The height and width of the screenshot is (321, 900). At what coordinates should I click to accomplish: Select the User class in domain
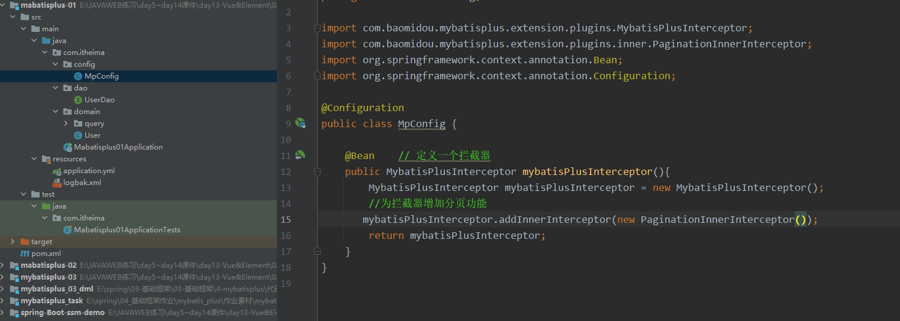92,135
